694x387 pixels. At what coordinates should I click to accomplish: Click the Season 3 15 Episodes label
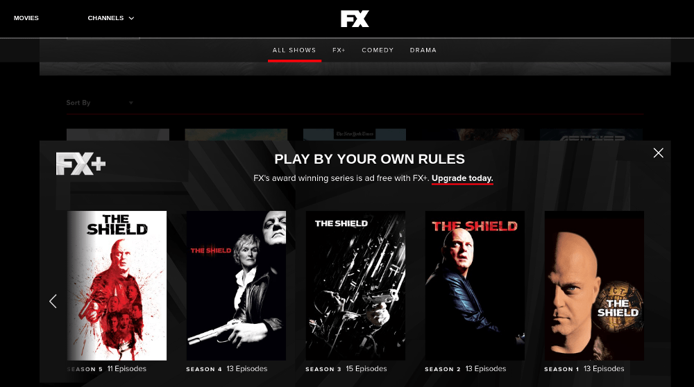346,369
